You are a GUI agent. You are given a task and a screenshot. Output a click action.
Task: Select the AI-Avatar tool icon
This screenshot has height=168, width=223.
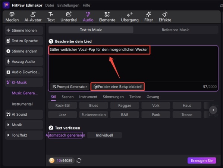[x=33, y=15]
